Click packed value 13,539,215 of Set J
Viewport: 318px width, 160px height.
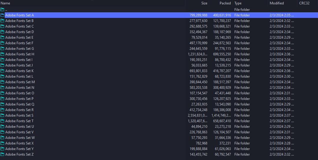(223, 65)
